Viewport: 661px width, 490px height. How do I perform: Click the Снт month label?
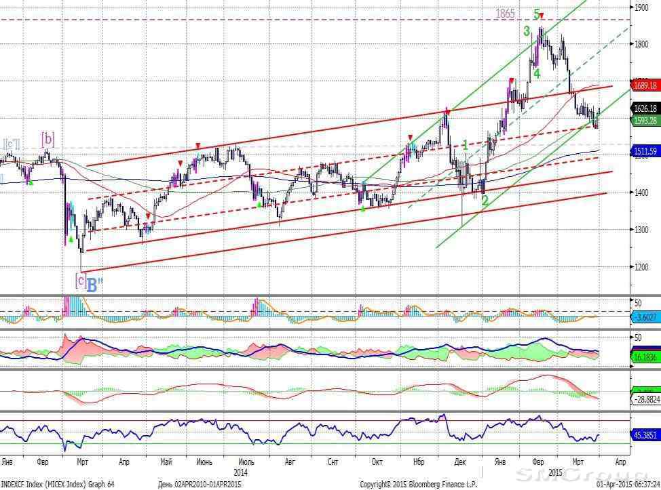click(x=333, y=462)
